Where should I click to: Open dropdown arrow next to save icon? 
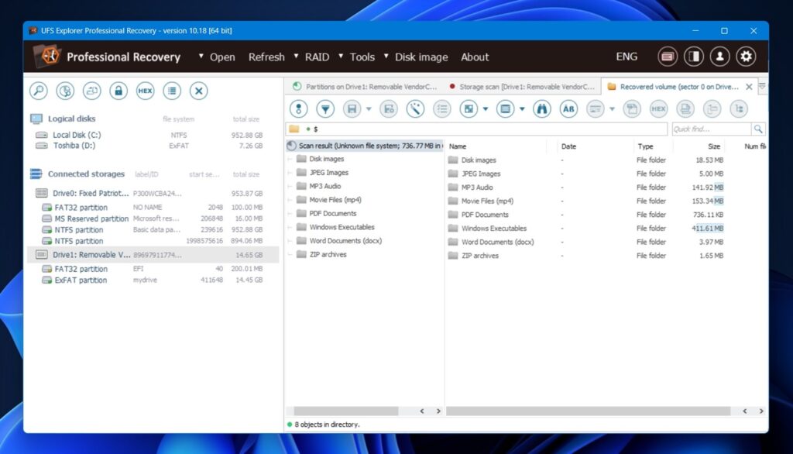369,108
